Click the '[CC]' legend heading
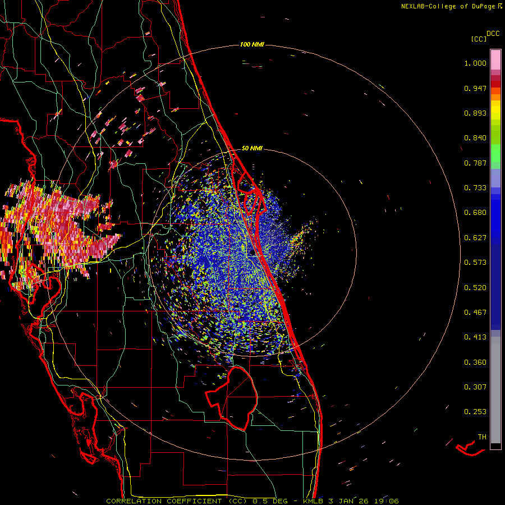This screenshot has width=505, height=505. [x=479, y=39]
